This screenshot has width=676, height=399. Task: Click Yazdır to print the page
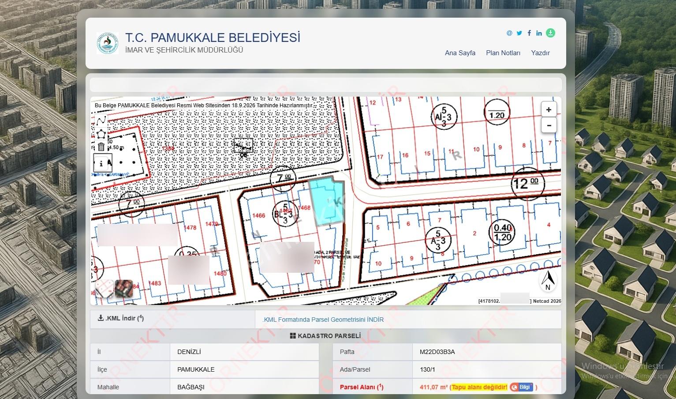[540, 53]
